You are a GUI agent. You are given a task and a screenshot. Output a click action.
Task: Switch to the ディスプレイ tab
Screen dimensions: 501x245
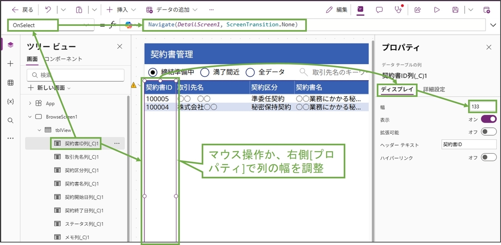pyautogui.click(x=397, y=89)
